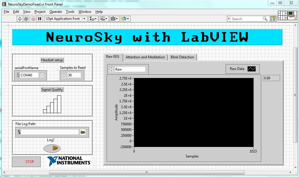
Task: Click the y-axis value 2.75E+6
Action: click(125, 78)
